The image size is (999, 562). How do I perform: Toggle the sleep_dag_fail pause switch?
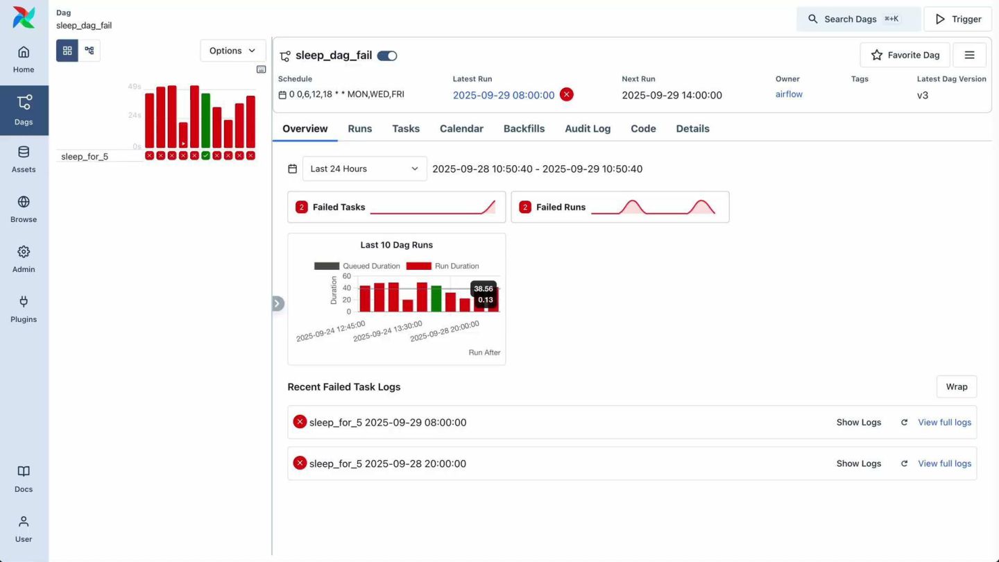[x=387, y=56]
